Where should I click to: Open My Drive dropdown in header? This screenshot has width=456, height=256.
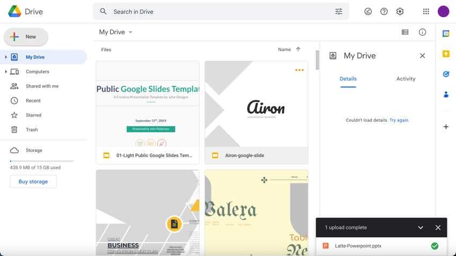(130, 32)
